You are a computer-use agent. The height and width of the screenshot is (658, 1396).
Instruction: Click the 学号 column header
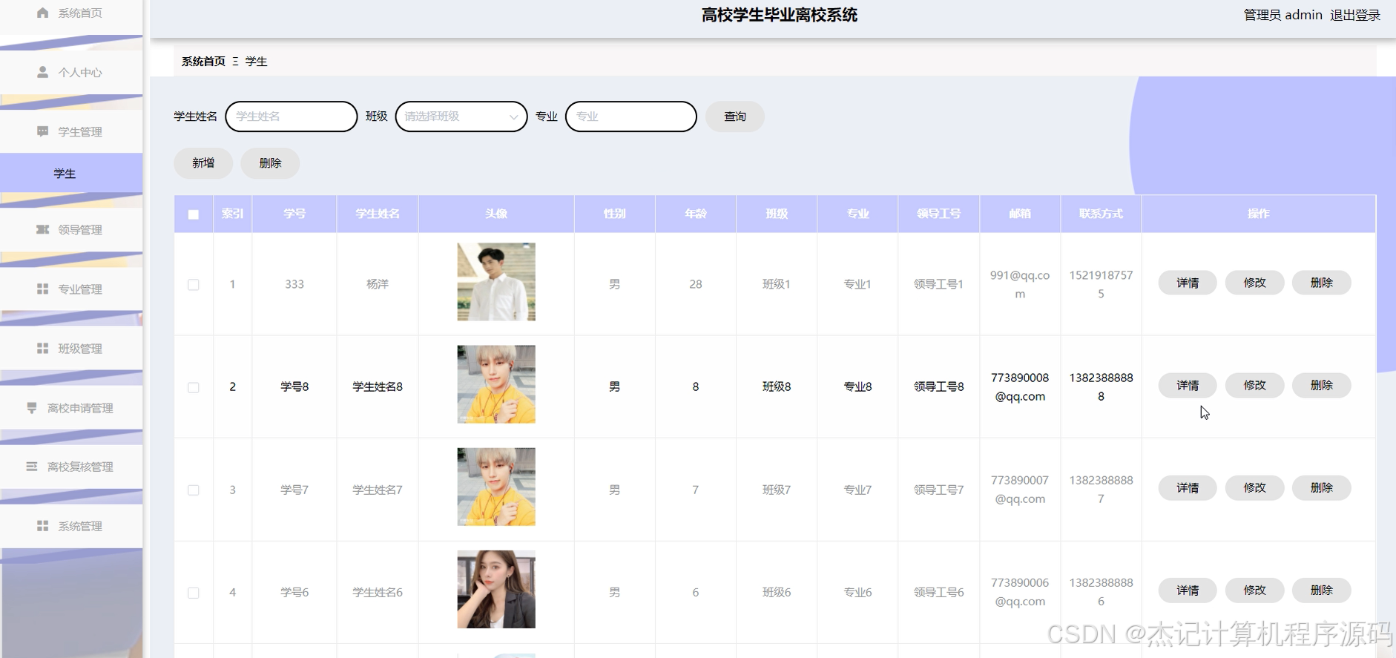click(x=294, y=214)
